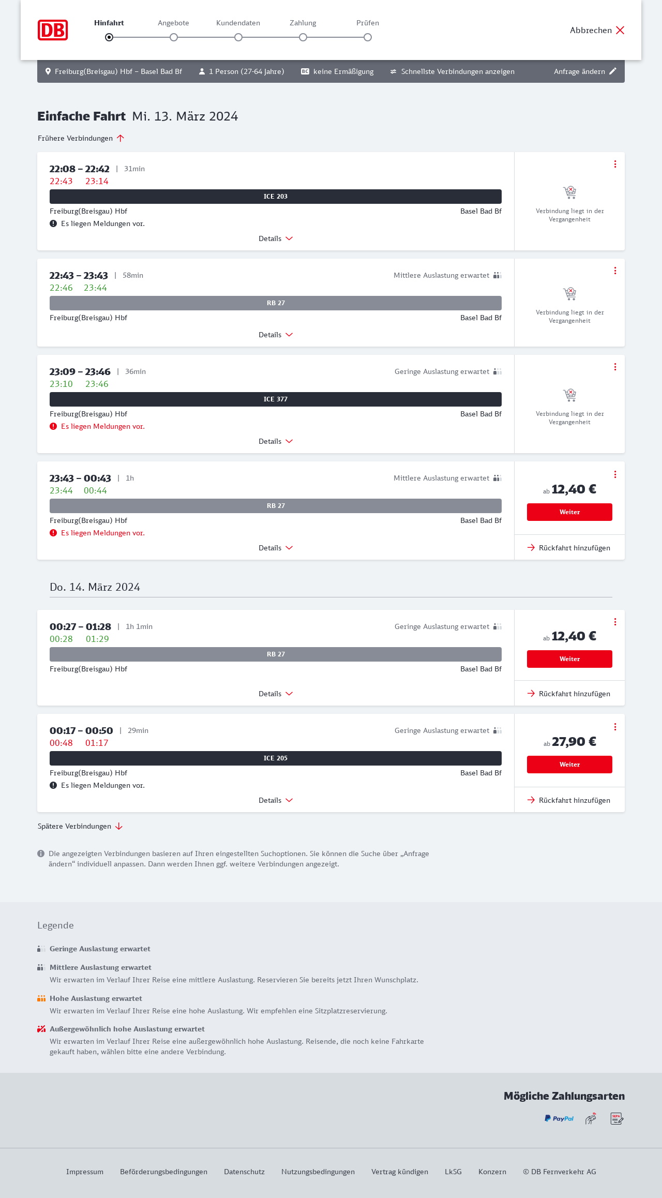Click the Abbrechen close X icon
Viewport: 662px width, 1198px height.
click(620, 30)
